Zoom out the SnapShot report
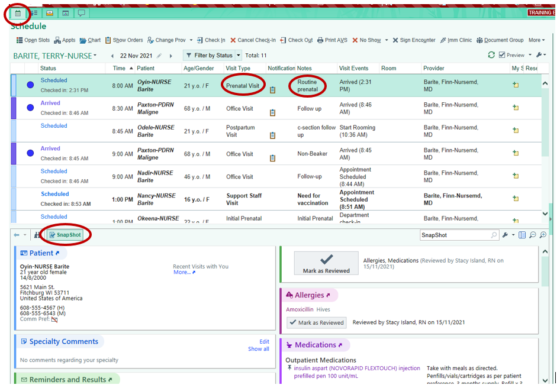The width and height of the screenshot is (560, 388). [x=533, y=235]
